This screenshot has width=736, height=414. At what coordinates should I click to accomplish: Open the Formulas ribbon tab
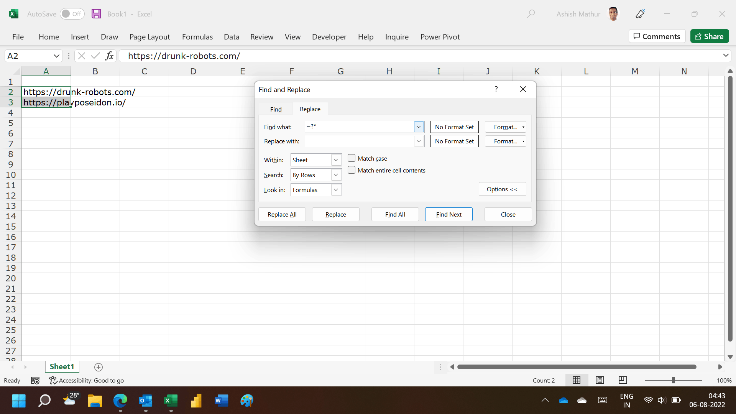(x=197, y=37)
